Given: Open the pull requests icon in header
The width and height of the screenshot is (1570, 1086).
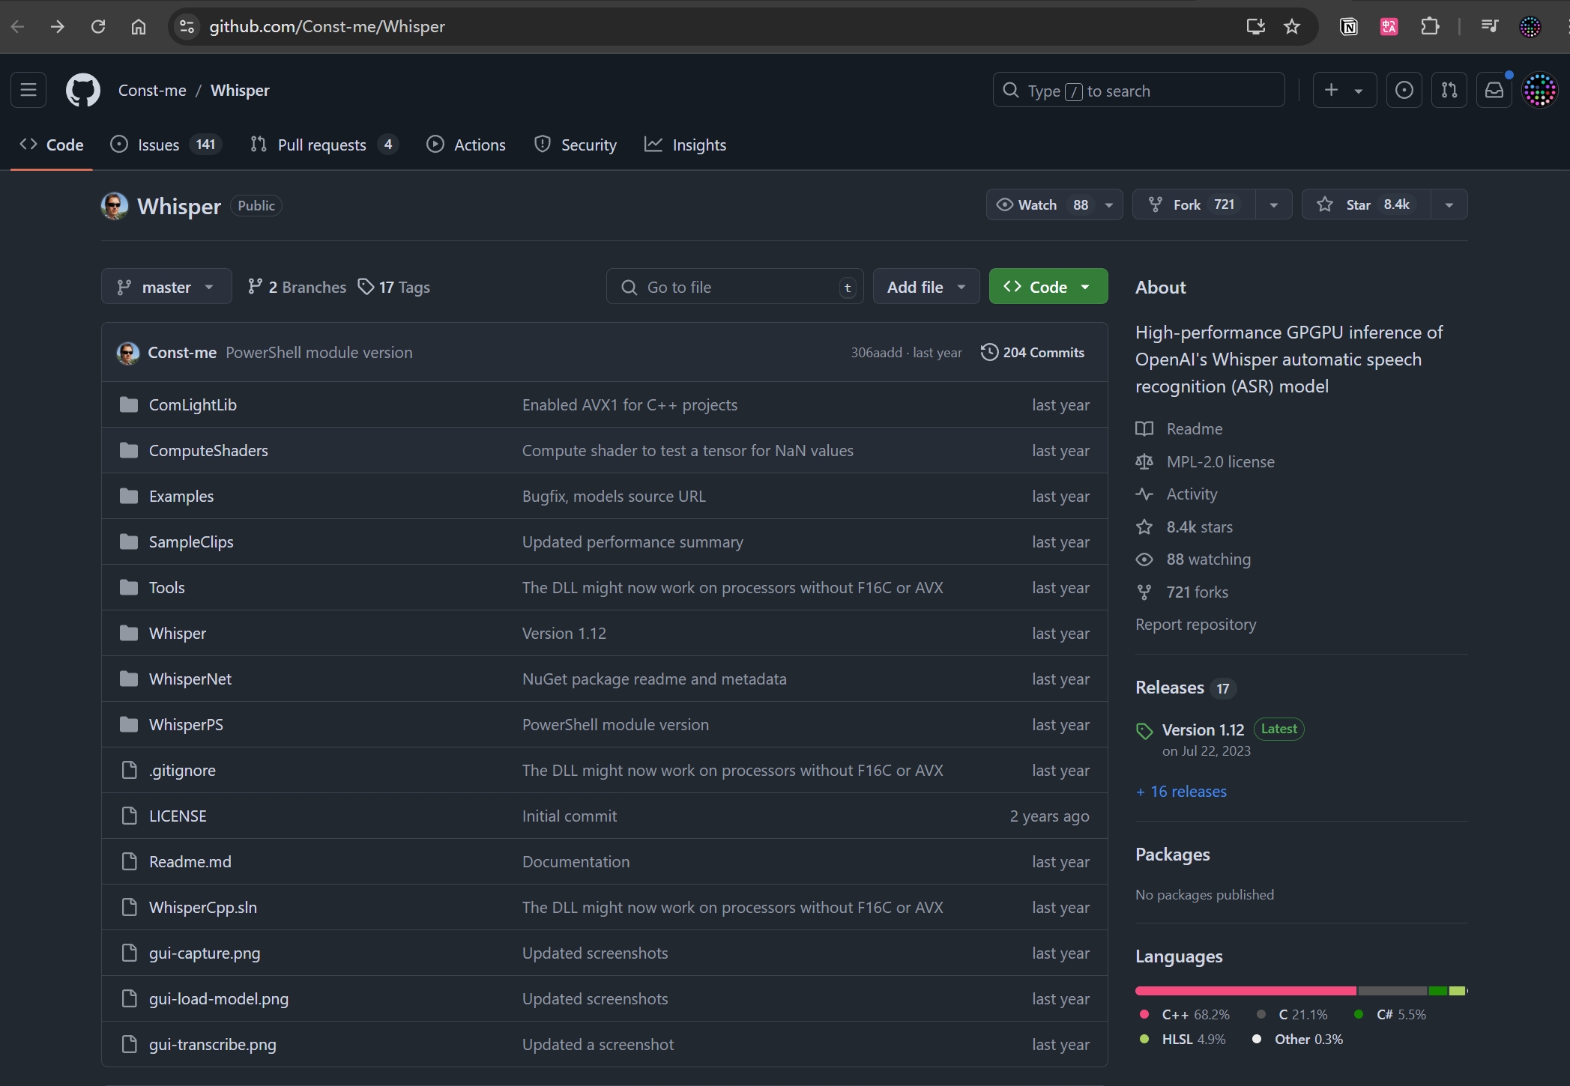Looking at the screenshot, I should tap(1449, 91).
